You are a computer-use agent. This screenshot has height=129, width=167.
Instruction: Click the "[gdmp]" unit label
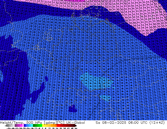(51, 123)
